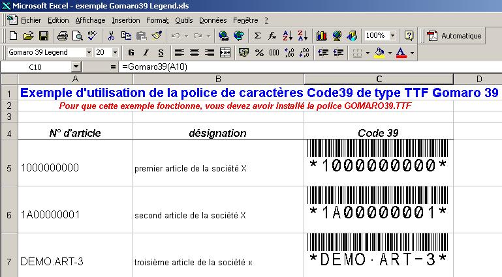Open a file using the folder icon
502x277 pixels.
tap(29, 36)
